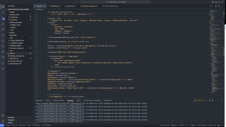Go back with the left arrow

[75, 2]
